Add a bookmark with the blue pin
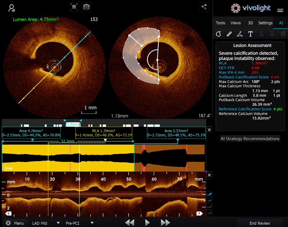Viewport: 288px width, 227px height. click(210, 194)
